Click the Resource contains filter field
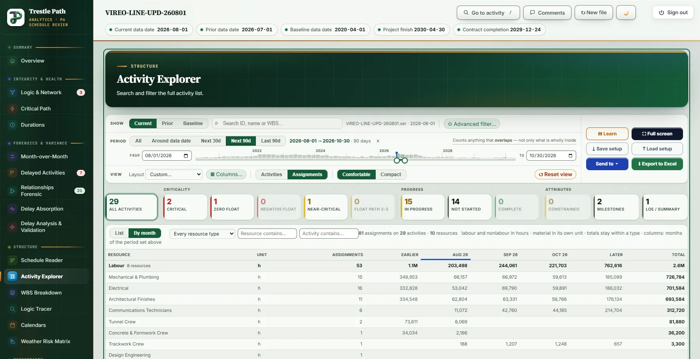 [267, 234]
